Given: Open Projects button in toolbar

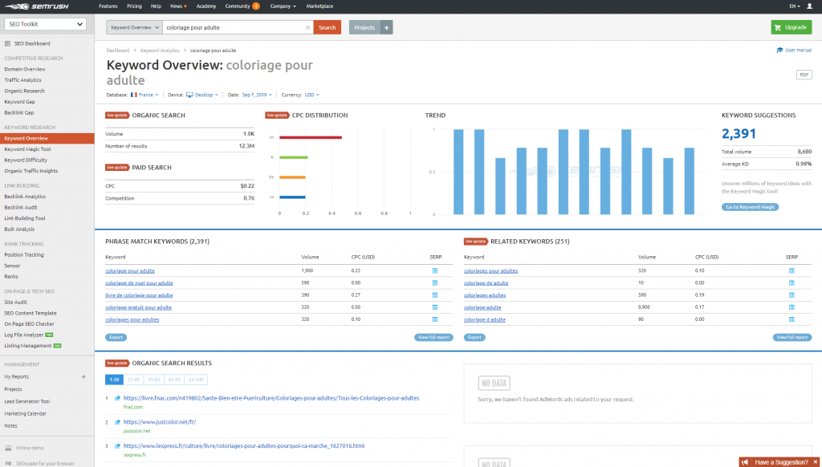Looking at the screenshot, I should pos(365,27).
